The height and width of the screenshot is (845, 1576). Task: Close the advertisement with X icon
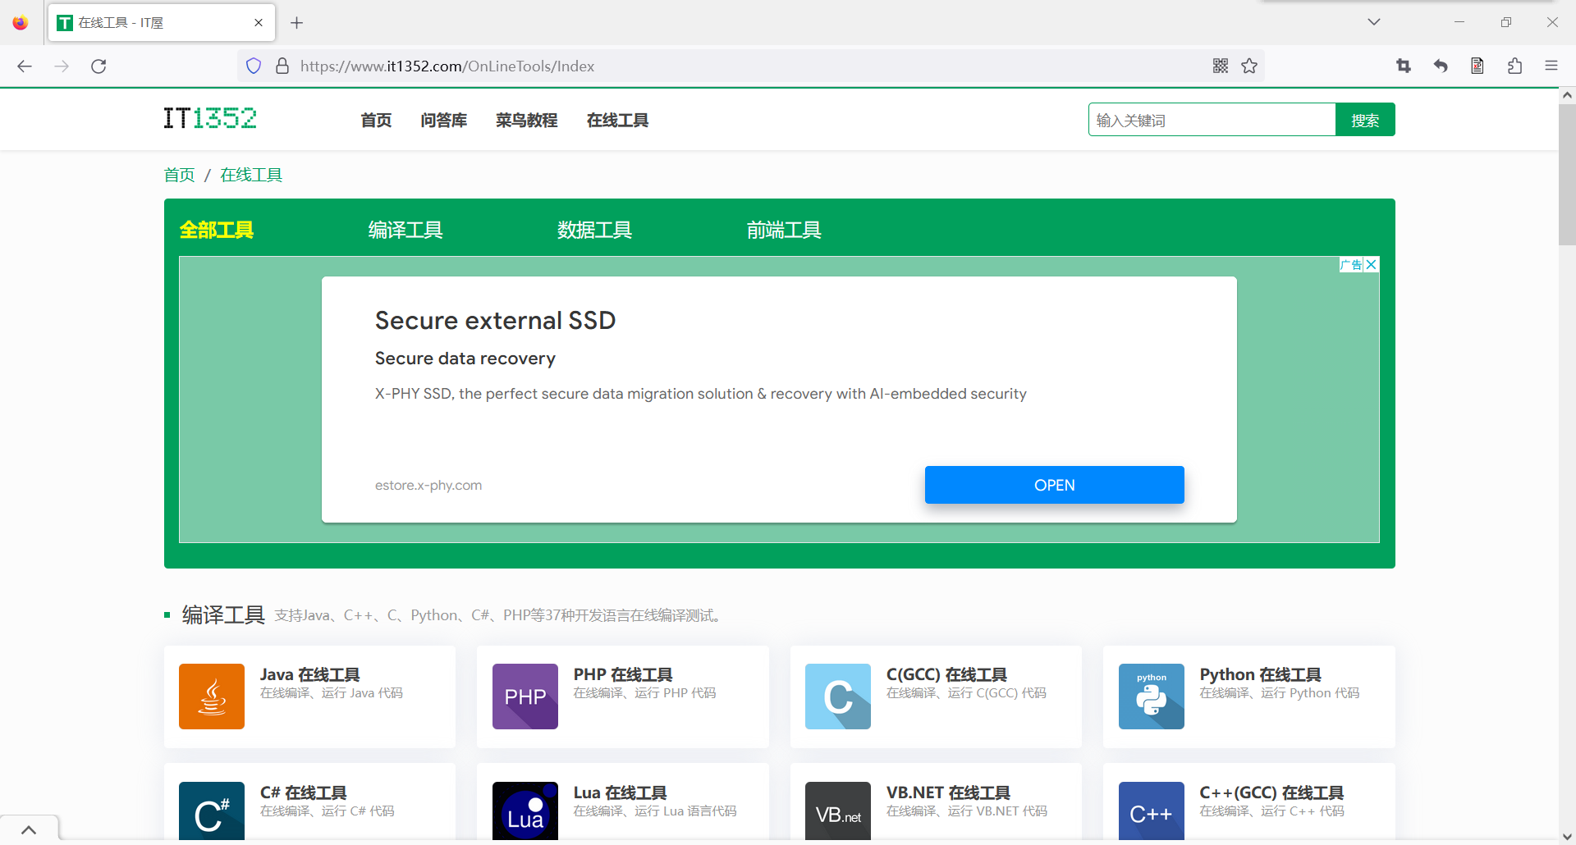(x=1372, y=264)
